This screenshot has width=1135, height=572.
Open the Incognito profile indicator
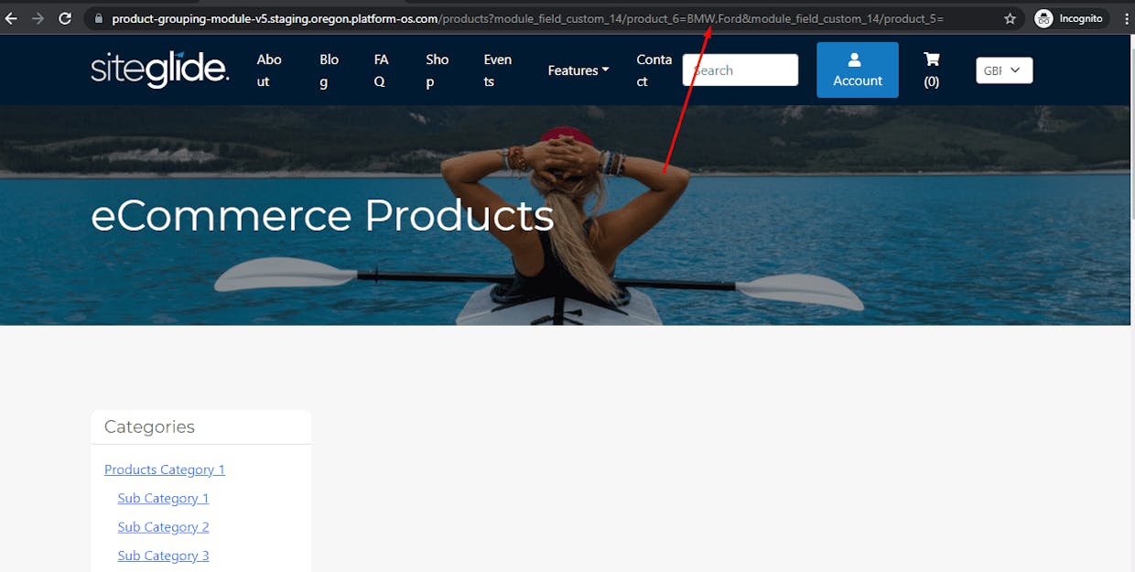[x=1069, y=18]
